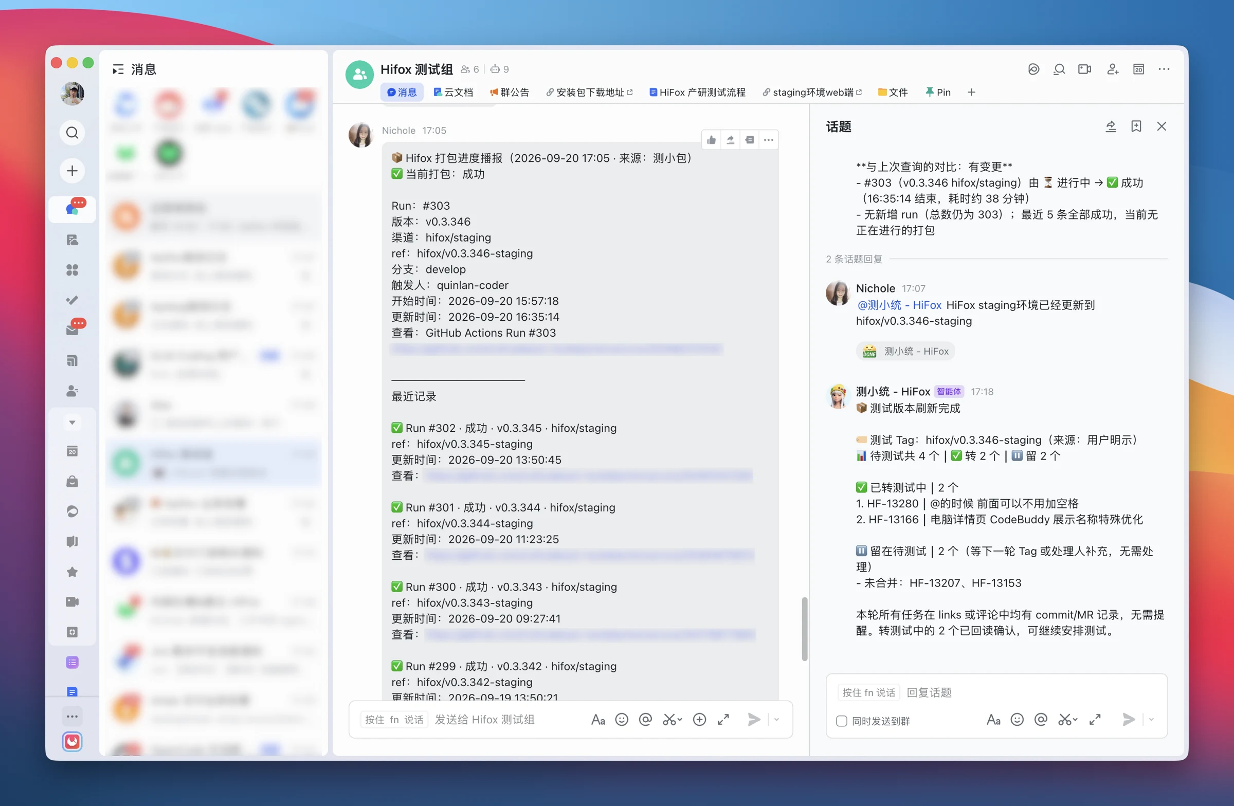Viewport: 1234px width, 806px height.
Task: Open staging环境web端 link tab
Action: (812, 92)
